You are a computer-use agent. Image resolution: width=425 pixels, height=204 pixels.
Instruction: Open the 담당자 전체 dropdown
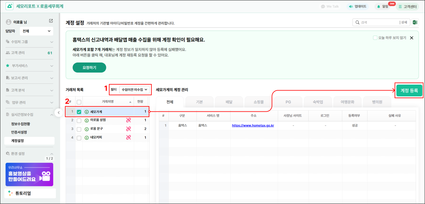36,31
